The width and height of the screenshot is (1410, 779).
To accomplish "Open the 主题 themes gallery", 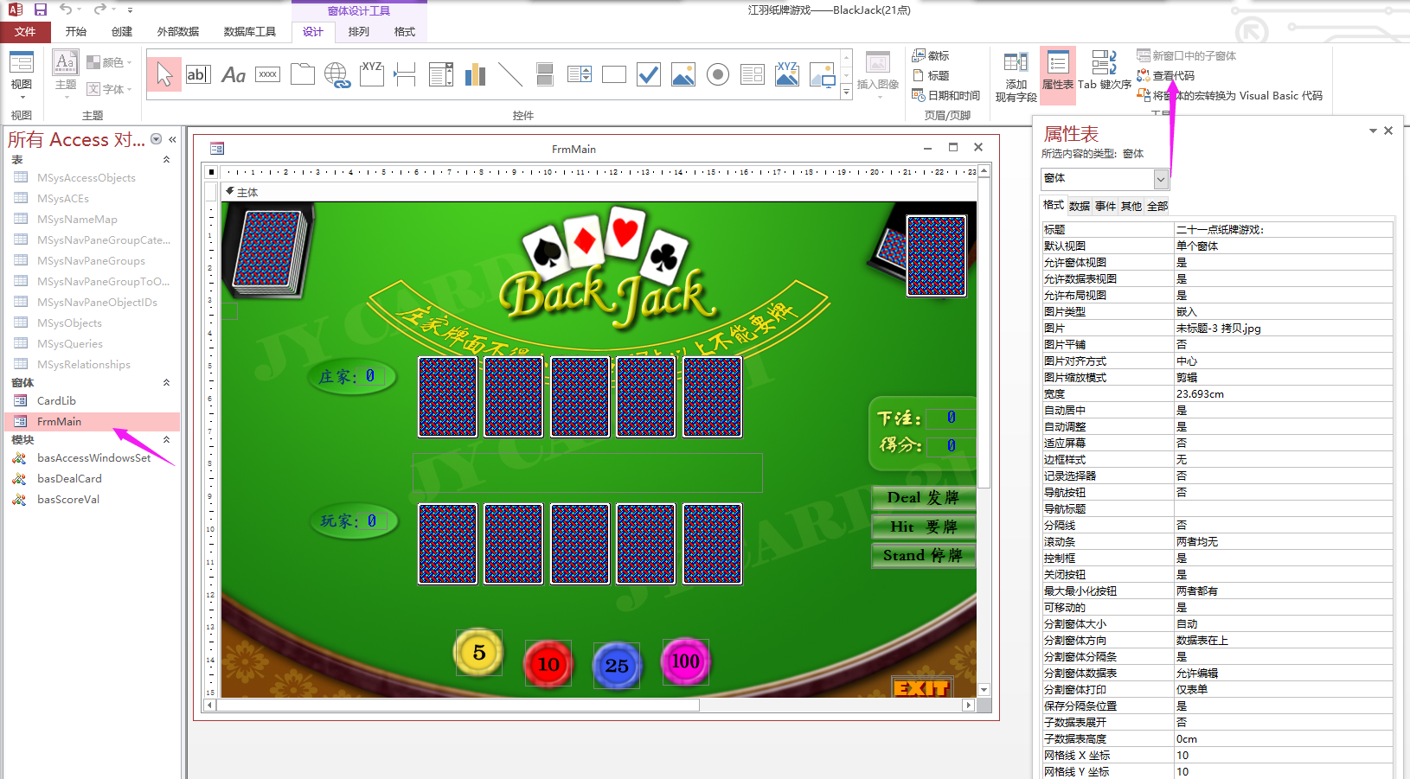I will coord(66,74).
